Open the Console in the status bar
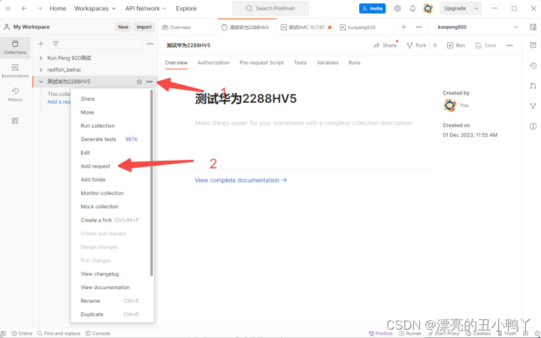 point(98,334)
